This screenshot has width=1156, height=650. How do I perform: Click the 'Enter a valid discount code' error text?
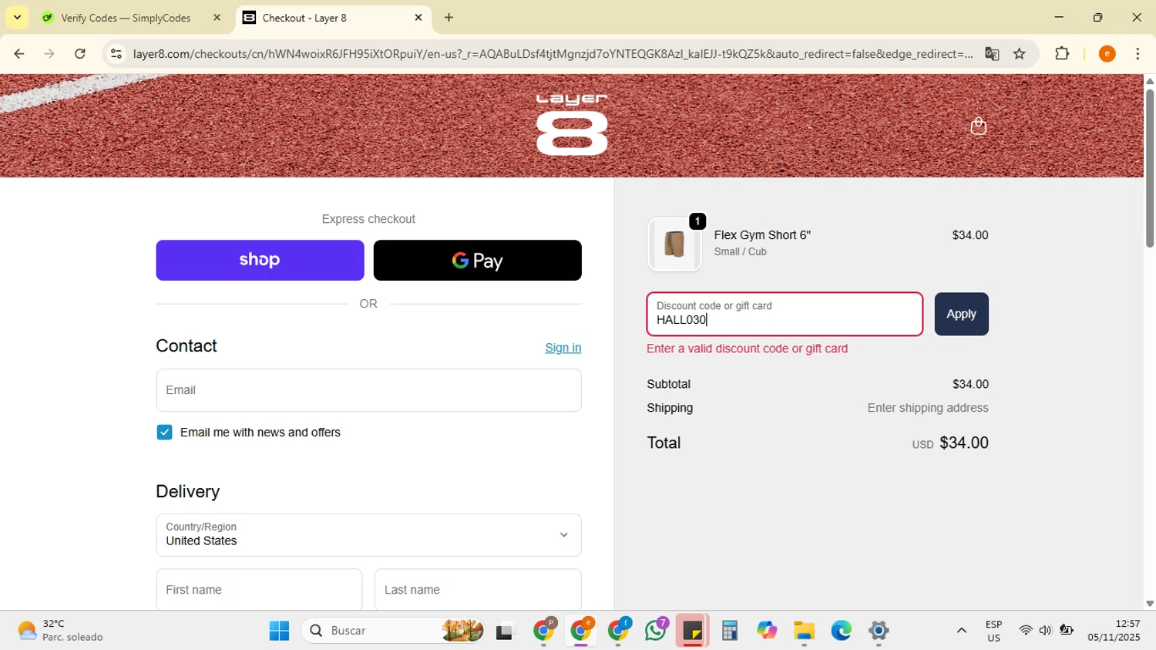(x=747, y=349)
